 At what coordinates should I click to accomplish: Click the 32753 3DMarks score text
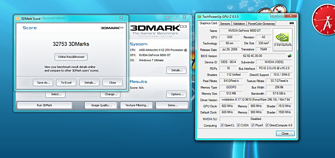pos(71,44)
